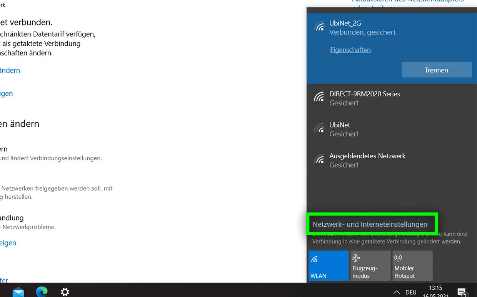This screenshot has width=477, height=297.
Task: Toggle the Mobiler Hotspot tile
Action: tap(412, 265)
